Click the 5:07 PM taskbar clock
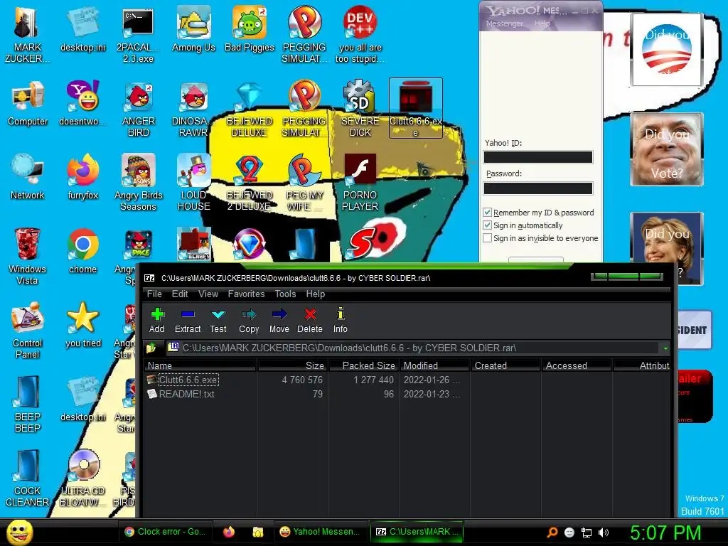The image size is (728, 546). click(665, 532)
